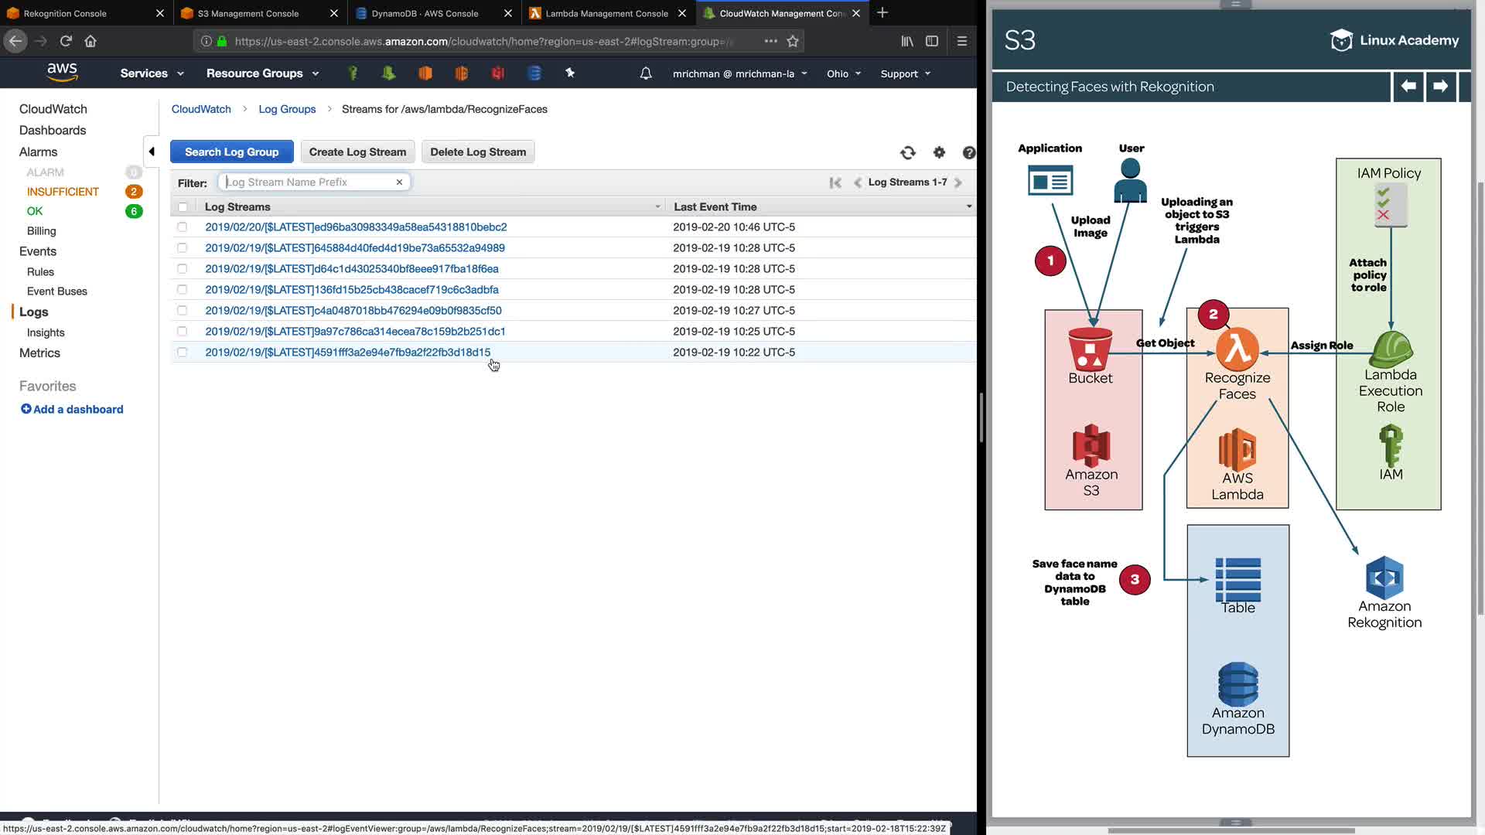Expand the Services dropdown menu
1485x835 pixels.
[152, 73]
